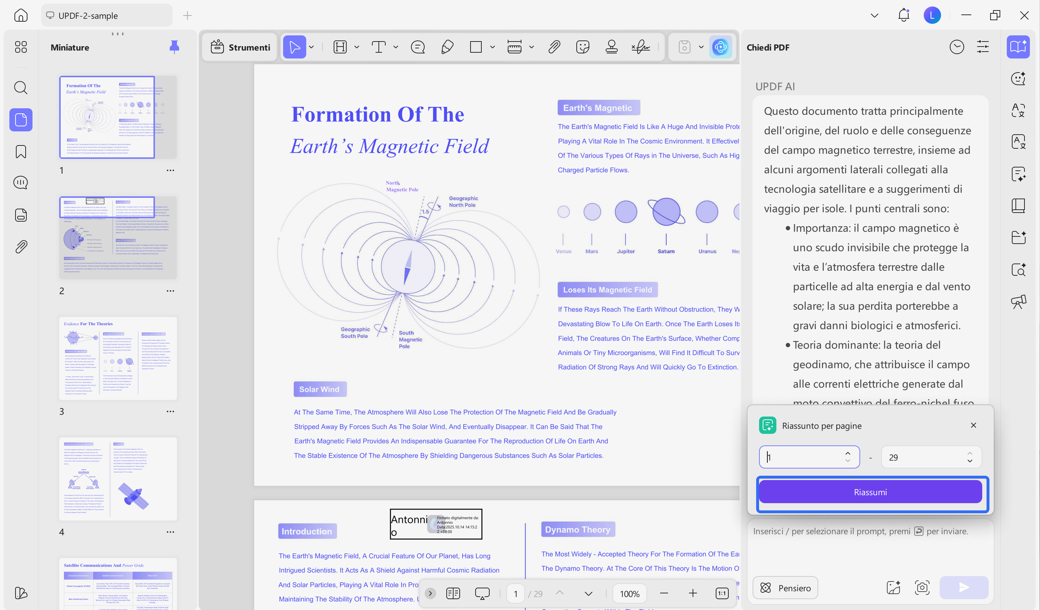Click the stamp tool icon
This screenshot has height=610, width=1040.
click(611, 47)
